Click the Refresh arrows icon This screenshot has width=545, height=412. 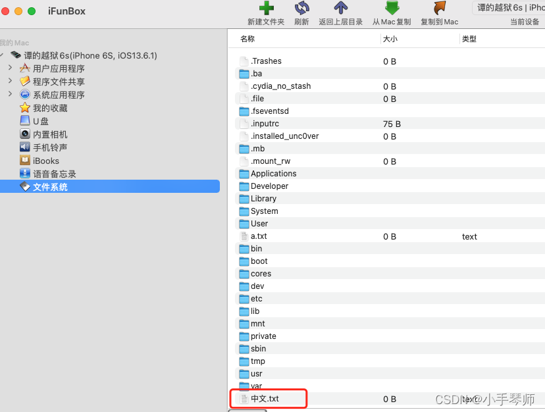coord(301,8)
